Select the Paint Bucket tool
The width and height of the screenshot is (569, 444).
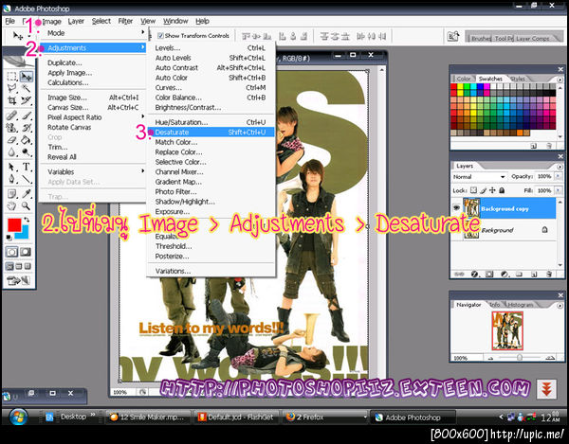click(27, 140)
